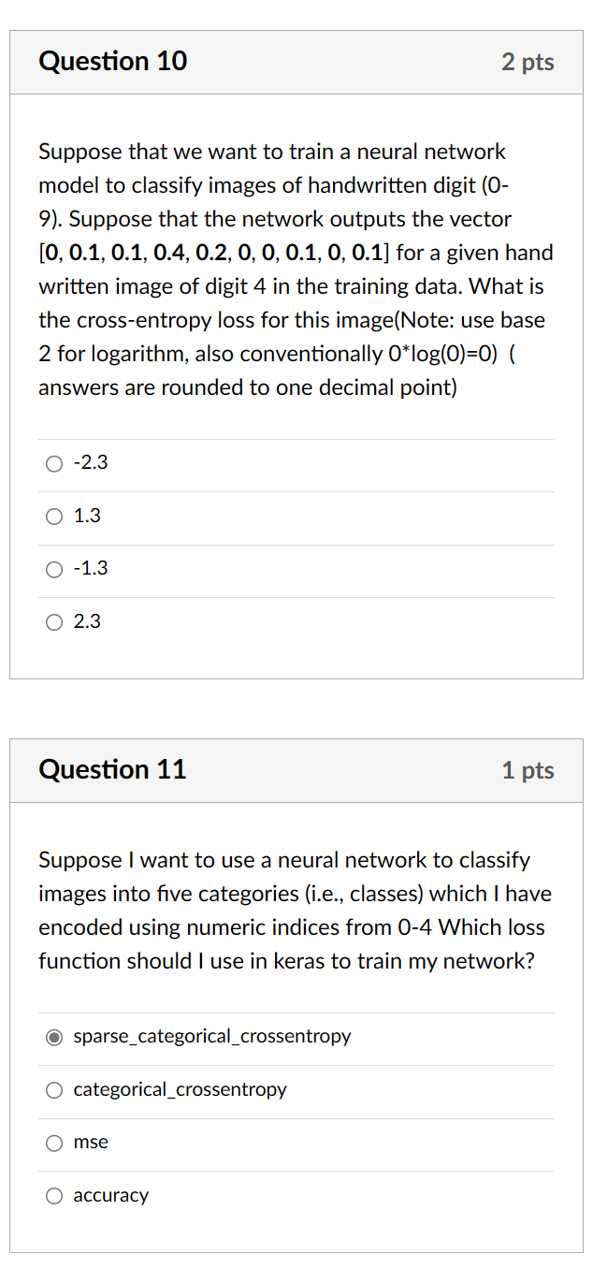Pick the 2.3 answer choice
The width and height of the screenshot is (607, 1283).
(53, 621)
